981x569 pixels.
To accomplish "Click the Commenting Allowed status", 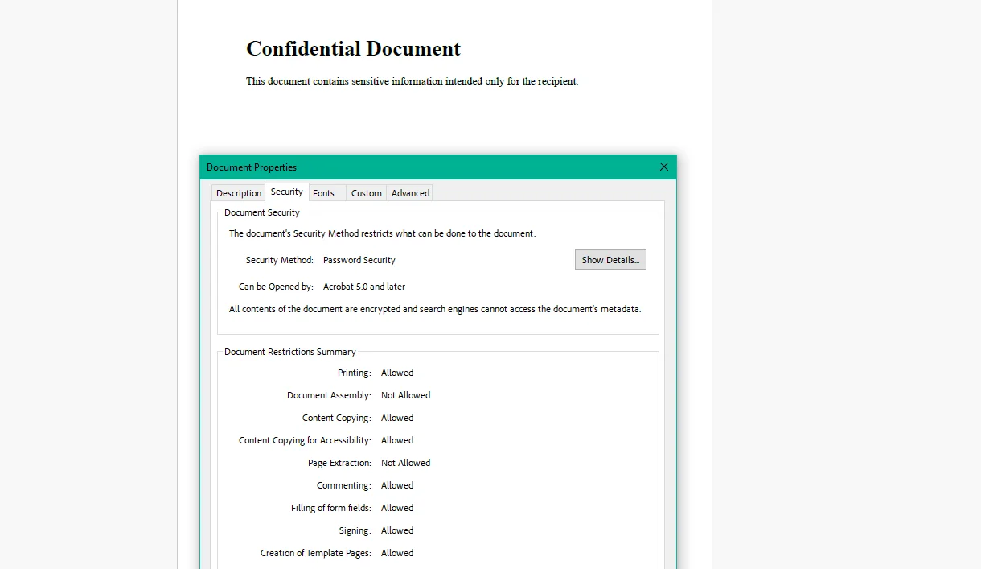I will [x=397, y=484].
